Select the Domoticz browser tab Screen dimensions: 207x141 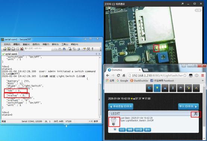click(x=123, y=70)
